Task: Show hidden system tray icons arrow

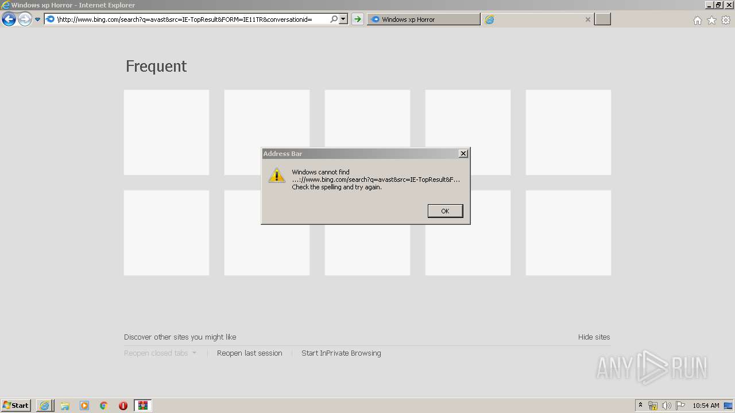Action: [641, 406]
